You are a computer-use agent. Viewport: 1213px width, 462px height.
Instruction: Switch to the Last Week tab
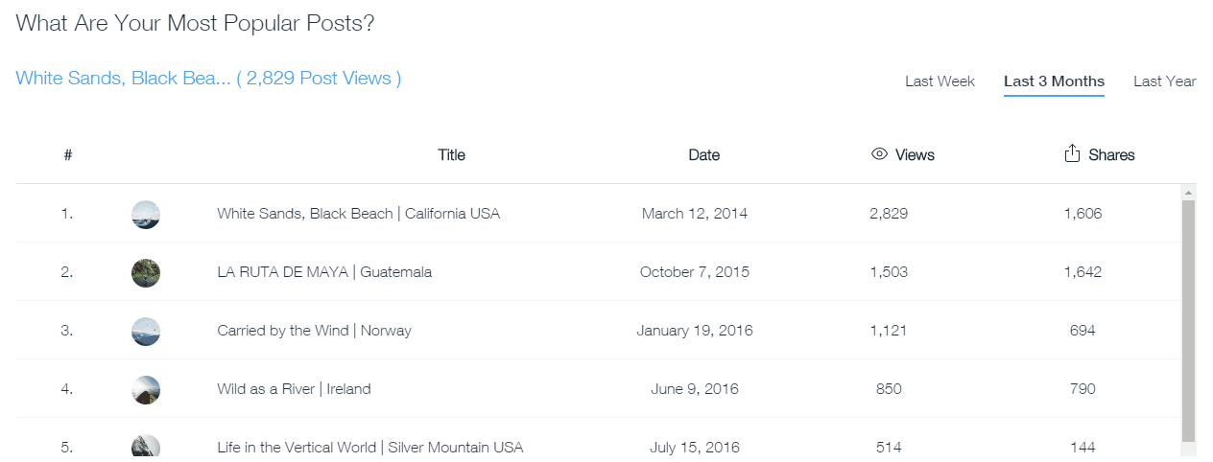click(x=939, y=81)
